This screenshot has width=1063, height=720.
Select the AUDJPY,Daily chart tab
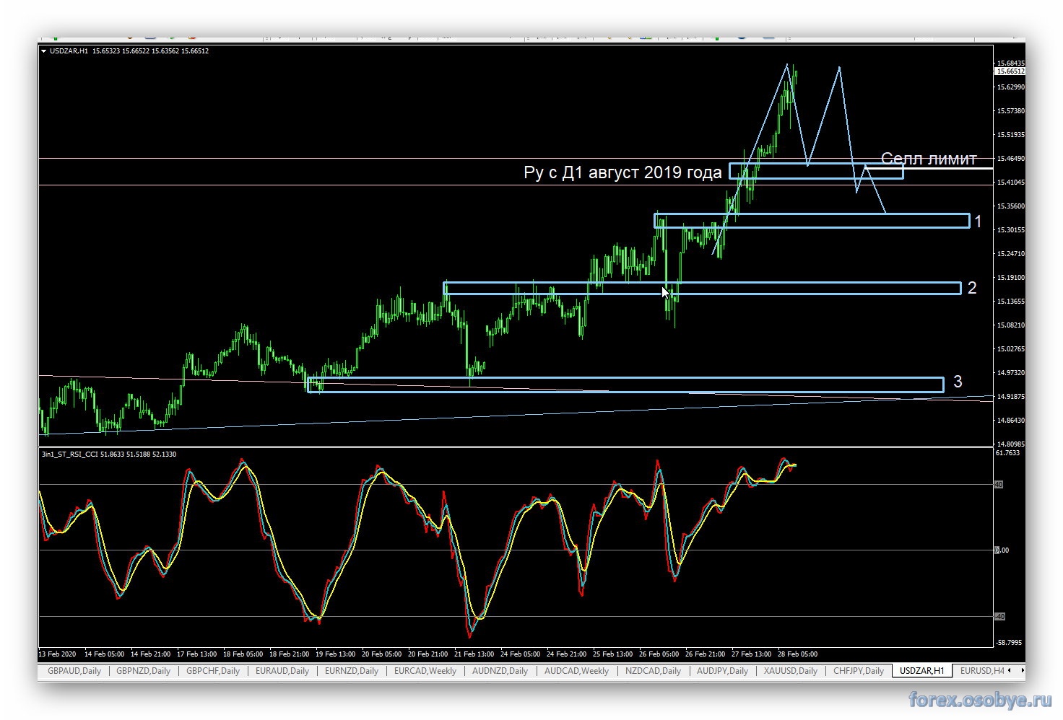[722, 670]
